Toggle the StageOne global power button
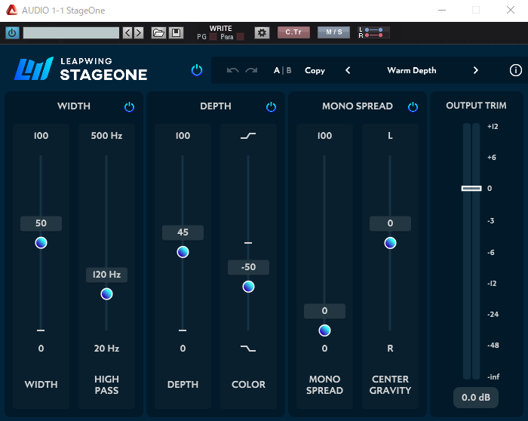528x421 pixels. [197, 70]
